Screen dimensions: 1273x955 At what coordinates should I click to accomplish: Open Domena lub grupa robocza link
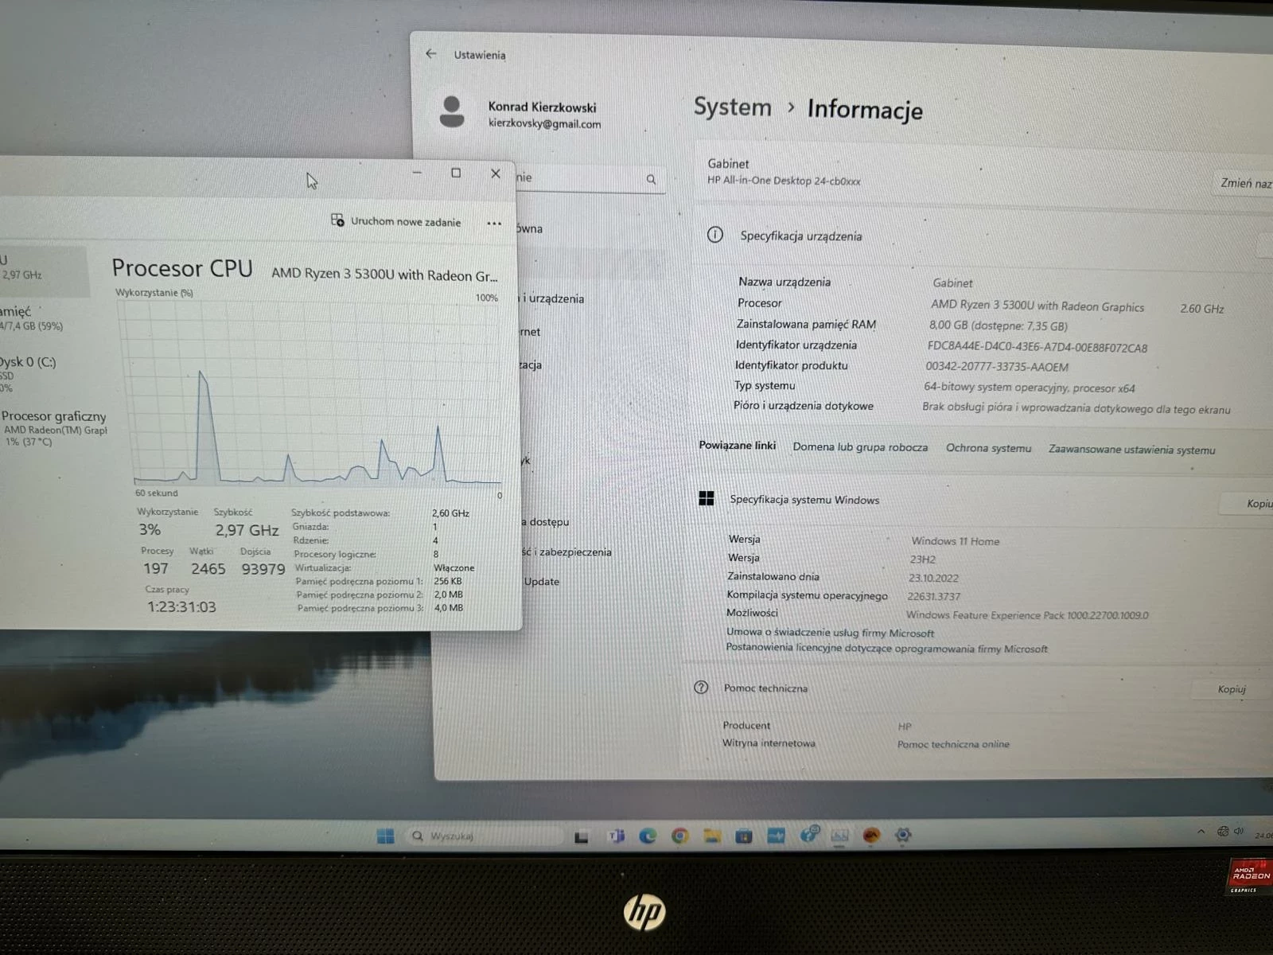[x=860, y=447]
